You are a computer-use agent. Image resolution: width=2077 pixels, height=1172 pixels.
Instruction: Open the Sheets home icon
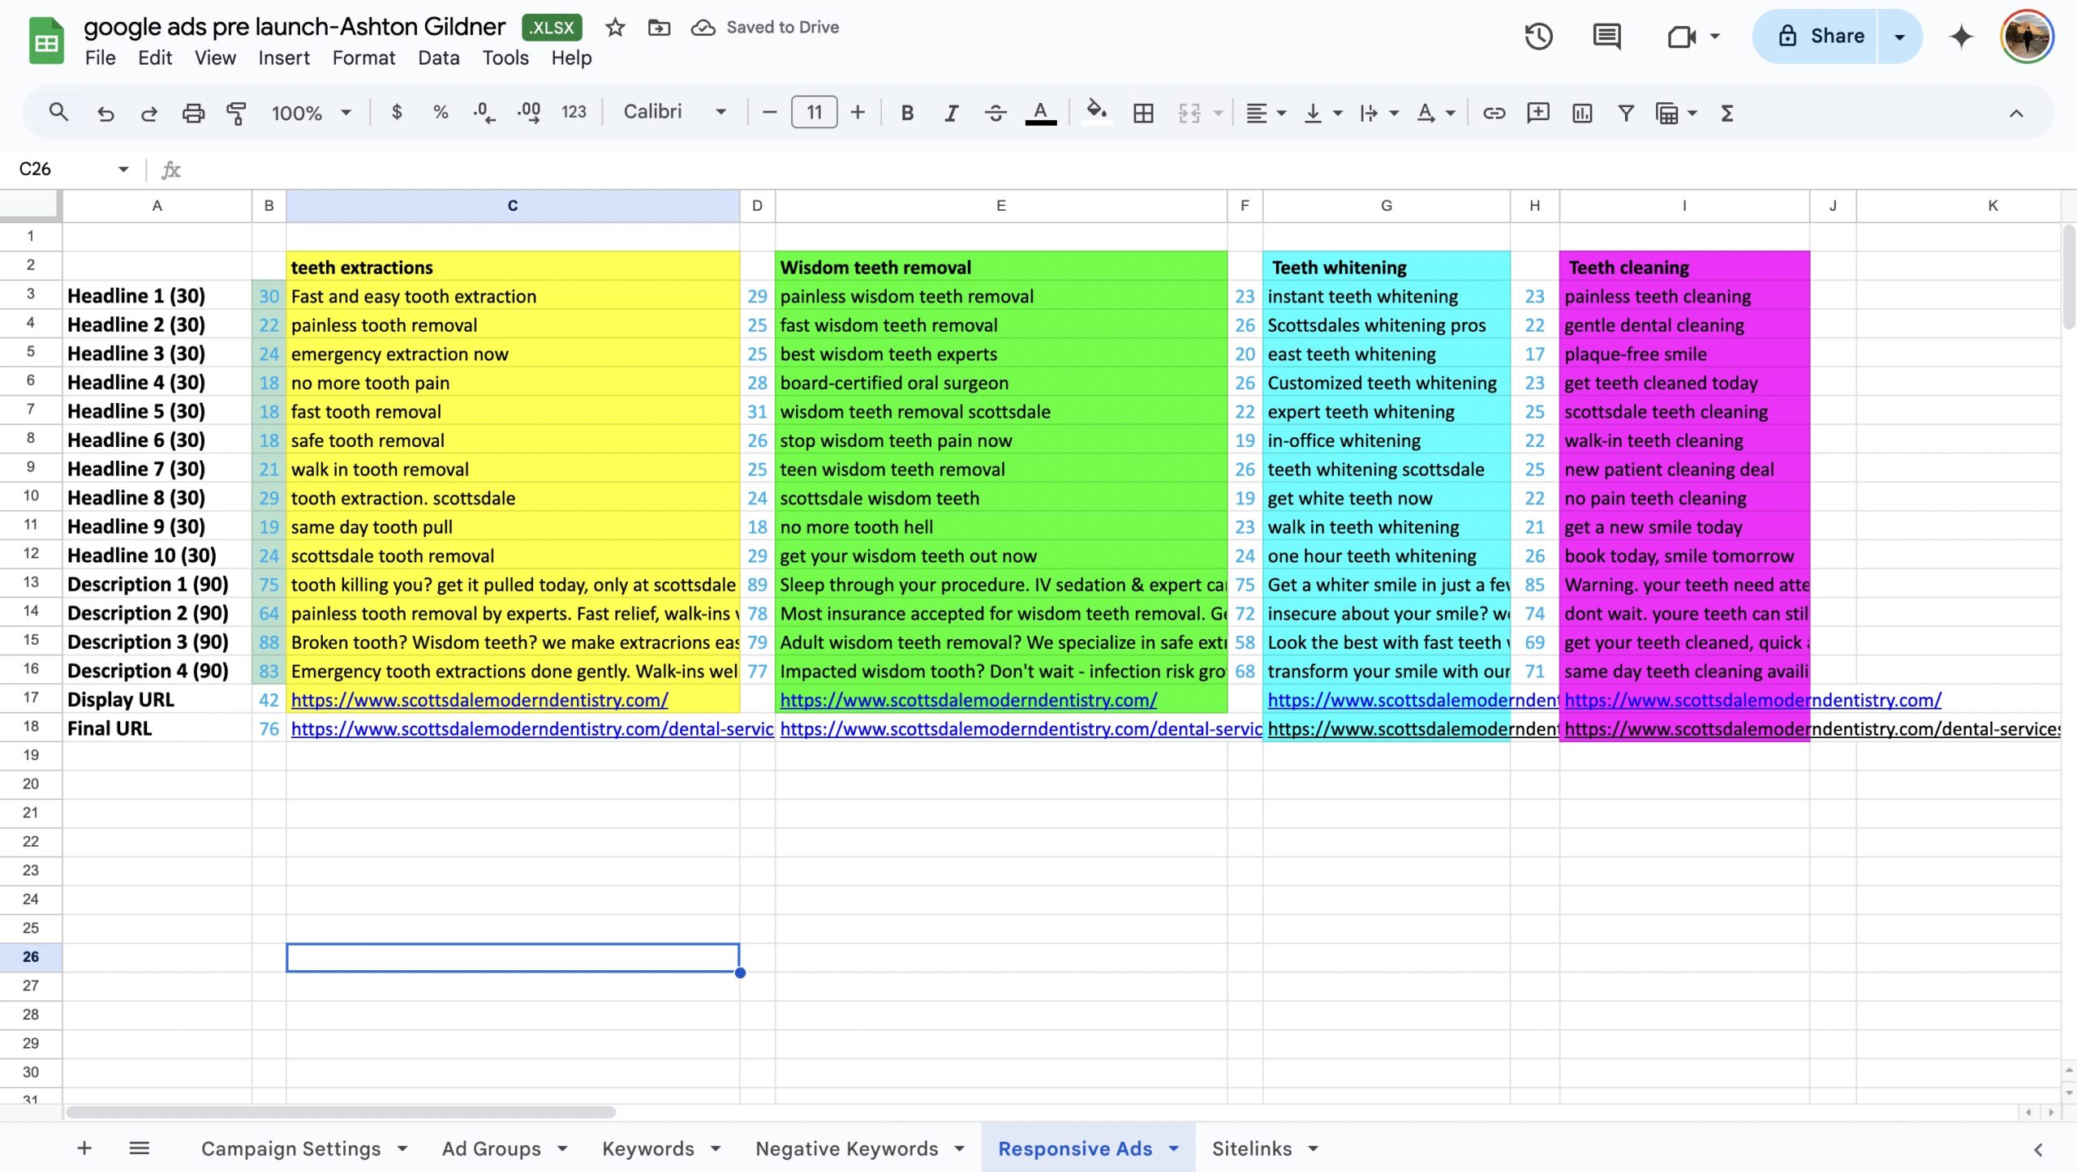click(46, 40)
